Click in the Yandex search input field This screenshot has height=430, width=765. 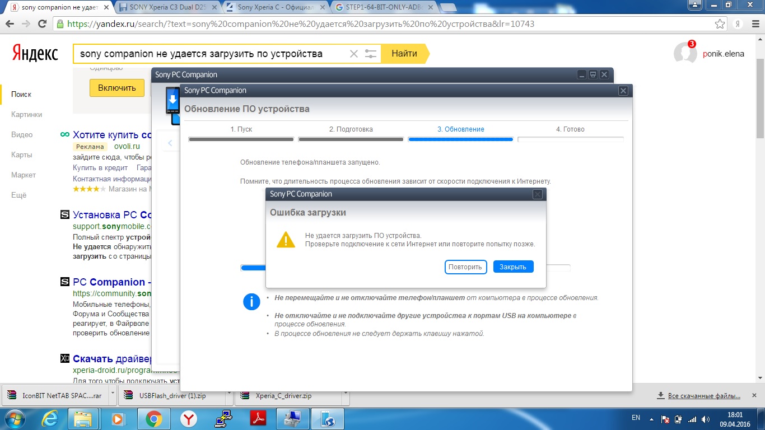point(213,54)
